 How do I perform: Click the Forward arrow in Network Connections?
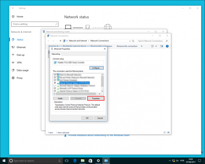(53, 41)
